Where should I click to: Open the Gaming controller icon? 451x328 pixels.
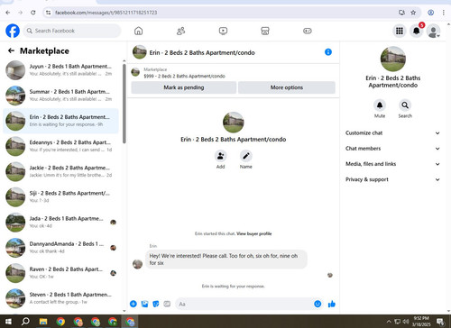[x=308, y=31]
